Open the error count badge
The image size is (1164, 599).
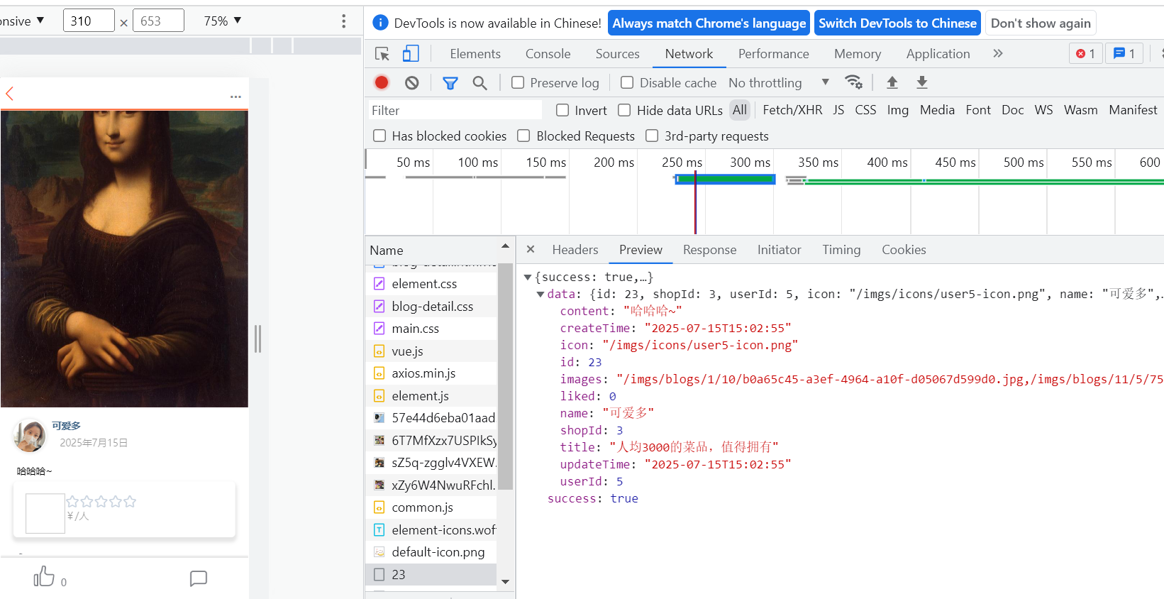[1085, 53]
